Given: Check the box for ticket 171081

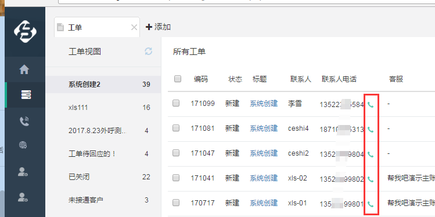Looking at the screenshot, I should pos(176,128).
